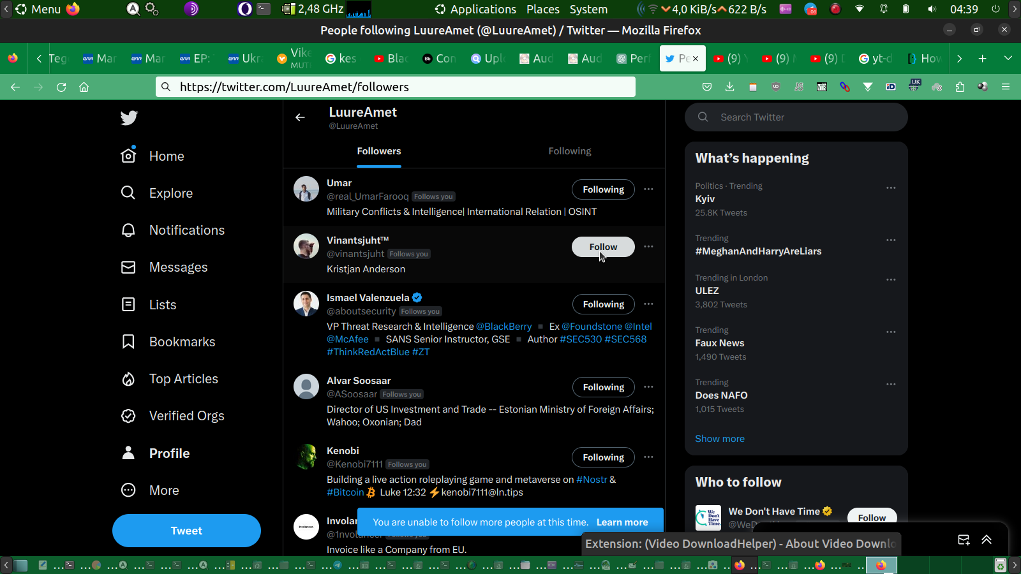Compose a new message from drawer icon
This screenshot has height=574, width=1021.
coord(964,540)
